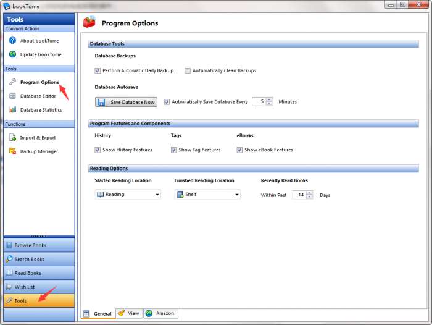Image resolution: width=432 pixels, height=325 pixels.
Task: Click the Database Statistics chart icon
Action: [12, 109]
